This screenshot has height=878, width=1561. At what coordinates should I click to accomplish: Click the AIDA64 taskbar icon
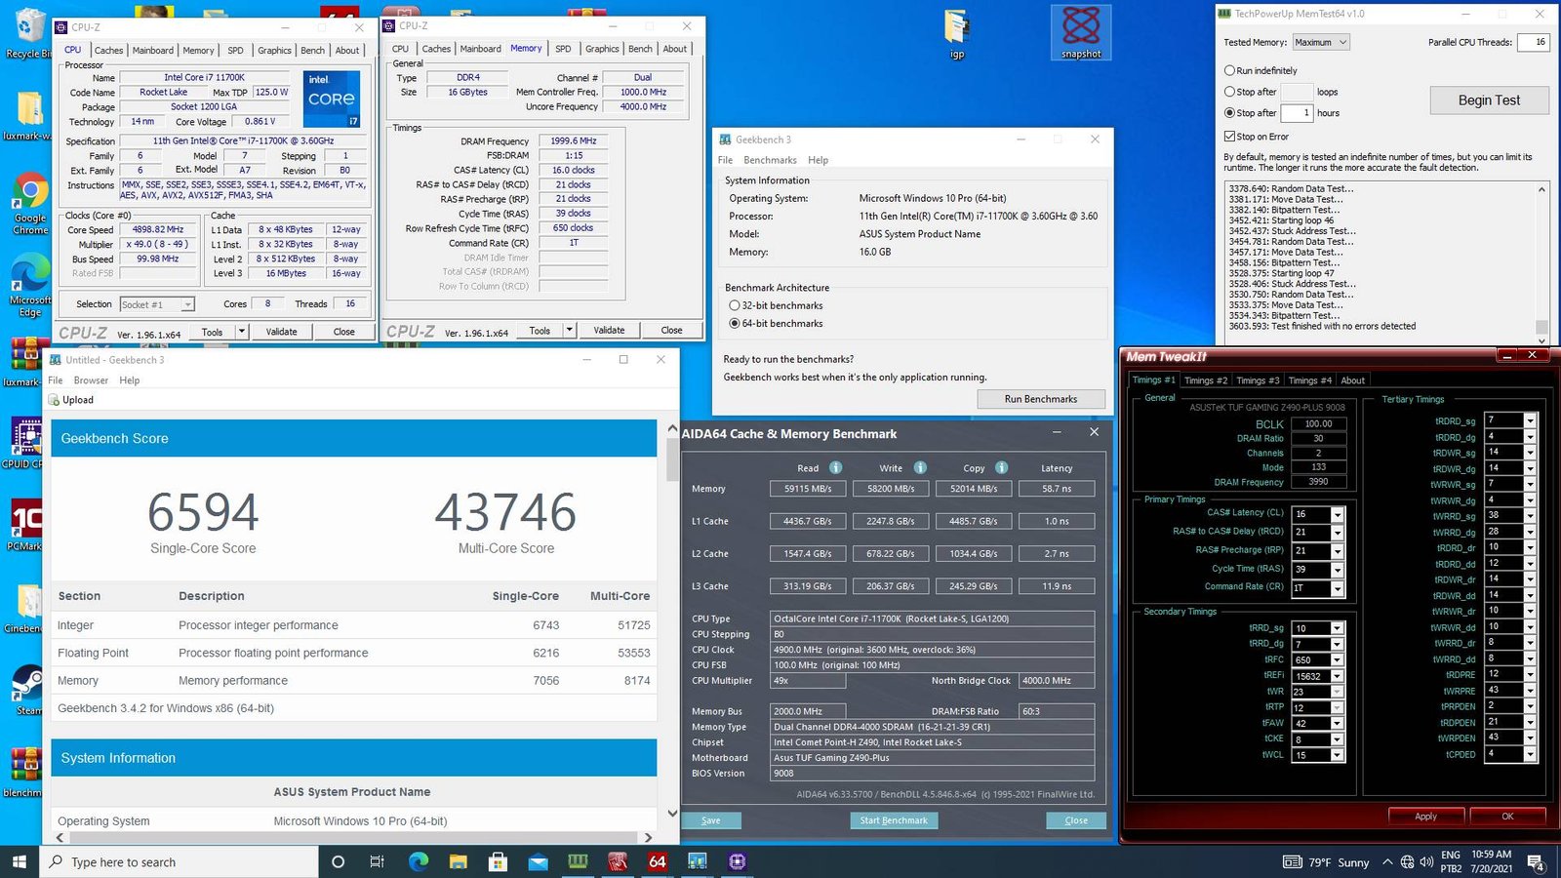coord(657,861)
